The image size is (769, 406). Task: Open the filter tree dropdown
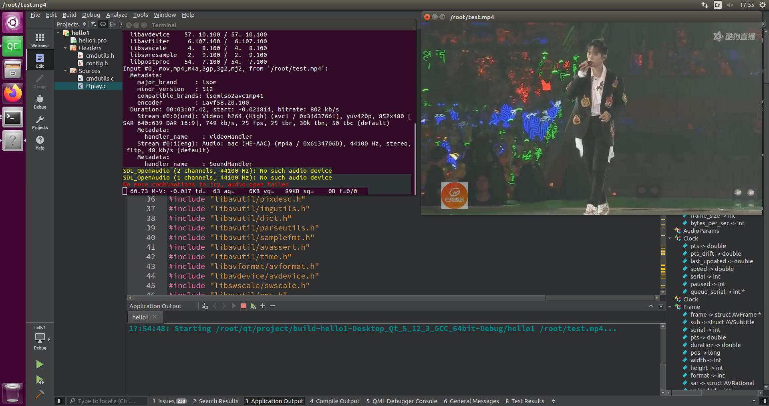[93, 24]
